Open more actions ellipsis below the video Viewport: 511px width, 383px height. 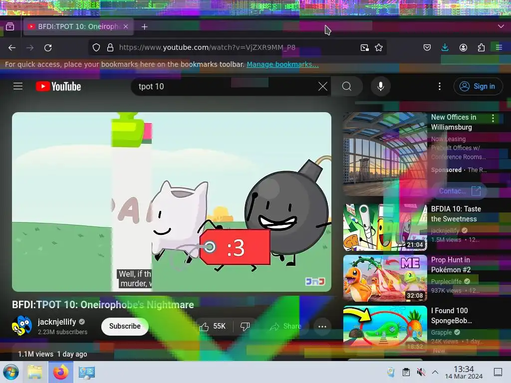(x=322, y=327)
